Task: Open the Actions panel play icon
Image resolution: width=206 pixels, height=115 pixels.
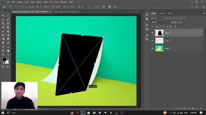Action: 147,19
